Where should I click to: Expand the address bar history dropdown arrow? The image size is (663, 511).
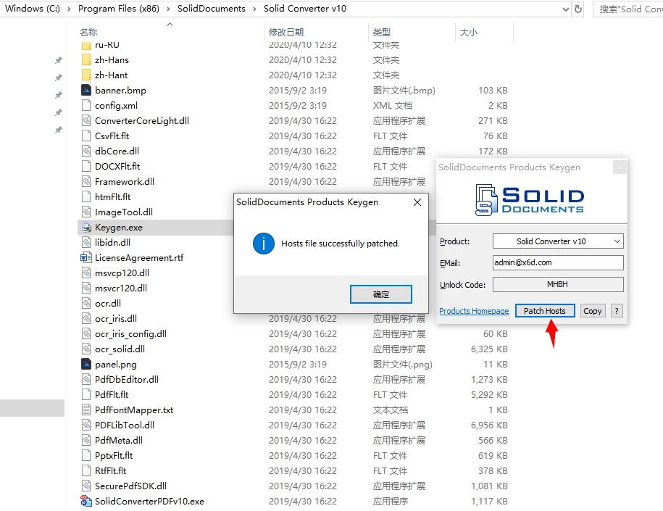click(565, 9)
